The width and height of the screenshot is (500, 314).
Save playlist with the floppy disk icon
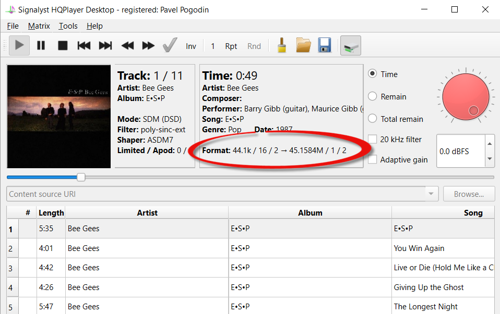(x=325, y=45)
